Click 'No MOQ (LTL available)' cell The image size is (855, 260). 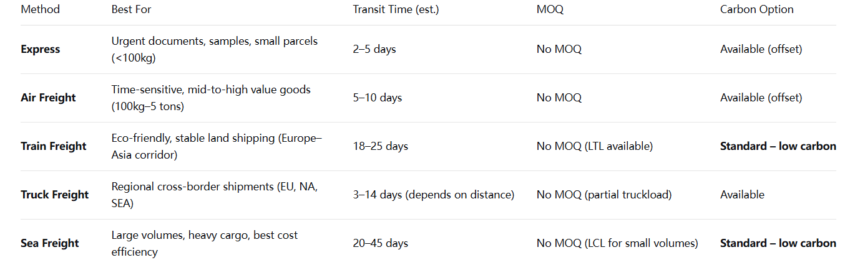click(594, 146)
